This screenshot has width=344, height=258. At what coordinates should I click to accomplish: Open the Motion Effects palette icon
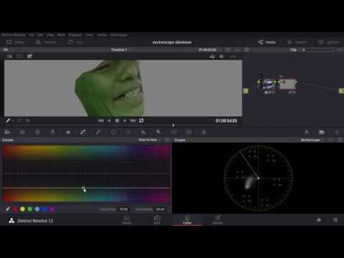(x=68, y=132)
